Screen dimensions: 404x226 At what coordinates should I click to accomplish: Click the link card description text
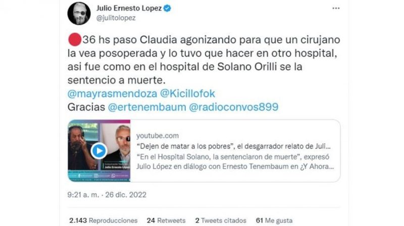click(235, 162)
